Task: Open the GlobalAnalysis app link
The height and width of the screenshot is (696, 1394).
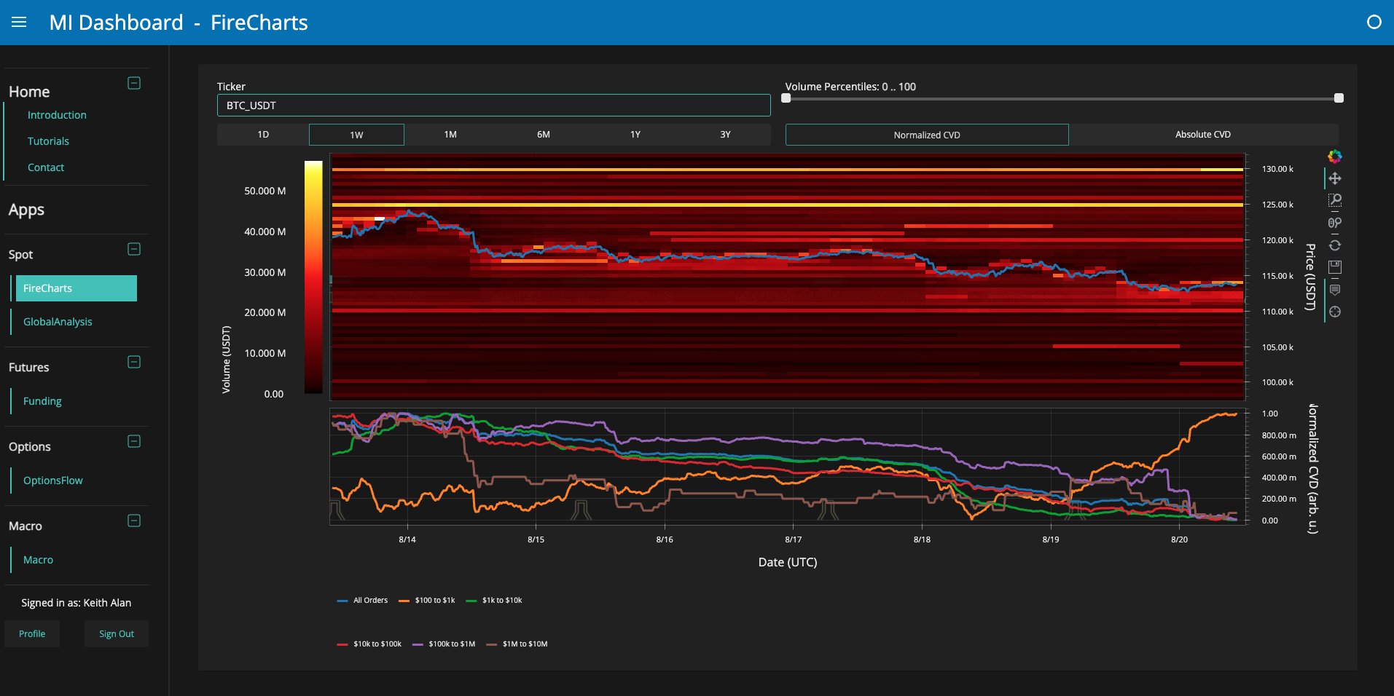Action: pos(58,322)
